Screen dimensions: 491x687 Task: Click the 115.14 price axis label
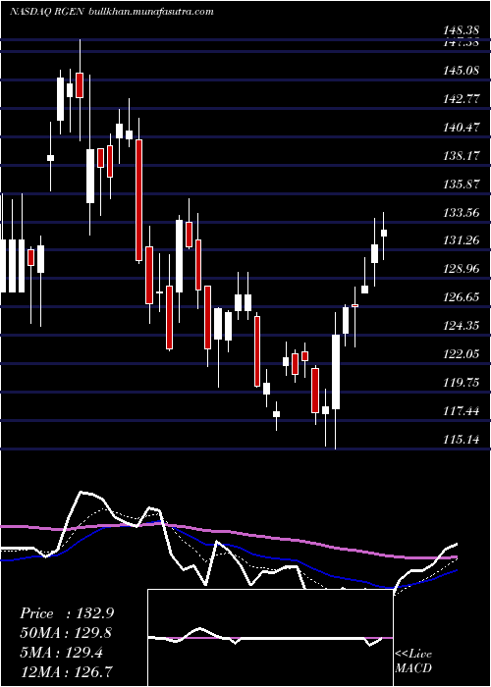coord(461,439)
